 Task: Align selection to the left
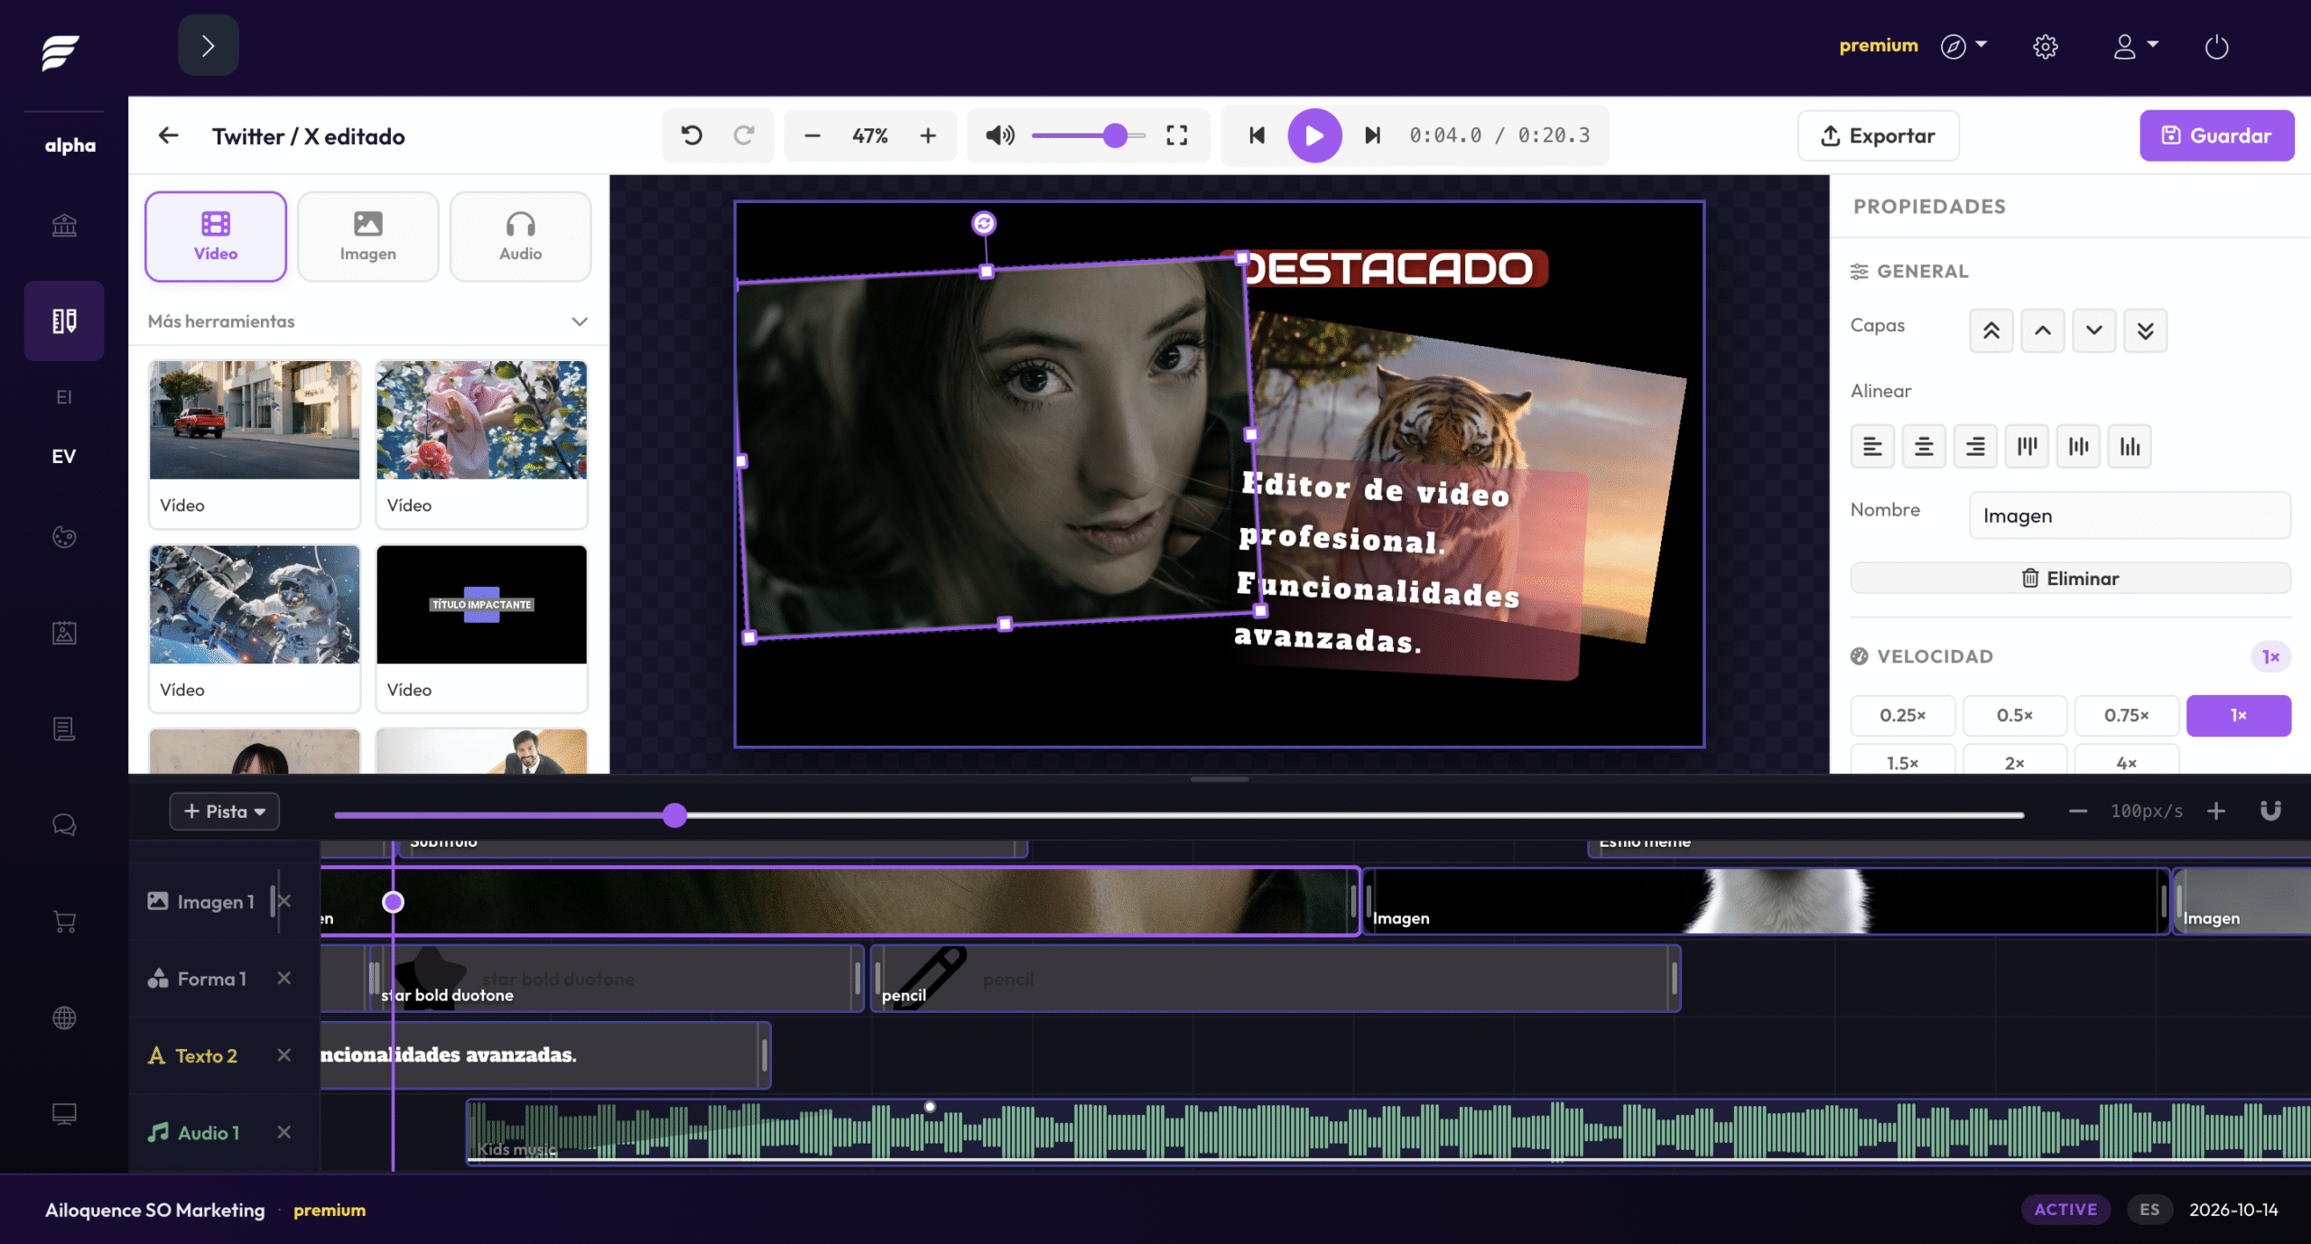pos(1872,446)
